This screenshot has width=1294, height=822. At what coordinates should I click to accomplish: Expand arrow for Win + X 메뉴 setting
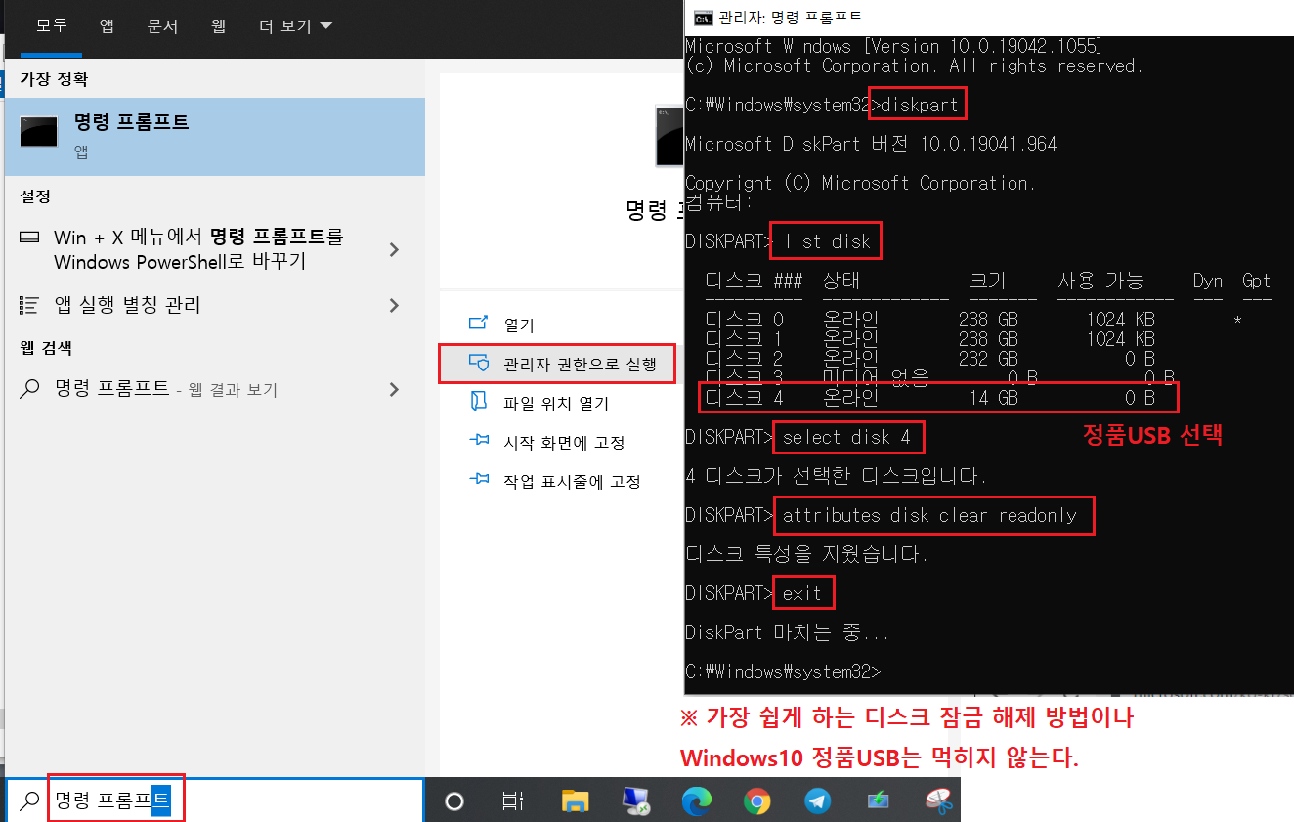point(394,249)
